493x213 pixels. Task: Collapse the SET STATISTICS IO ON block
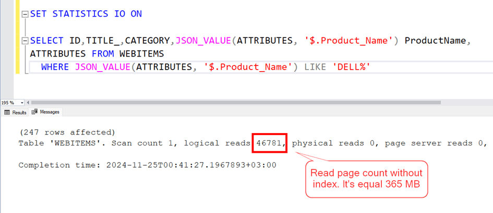pyautogui.click(x=25, y=15)
